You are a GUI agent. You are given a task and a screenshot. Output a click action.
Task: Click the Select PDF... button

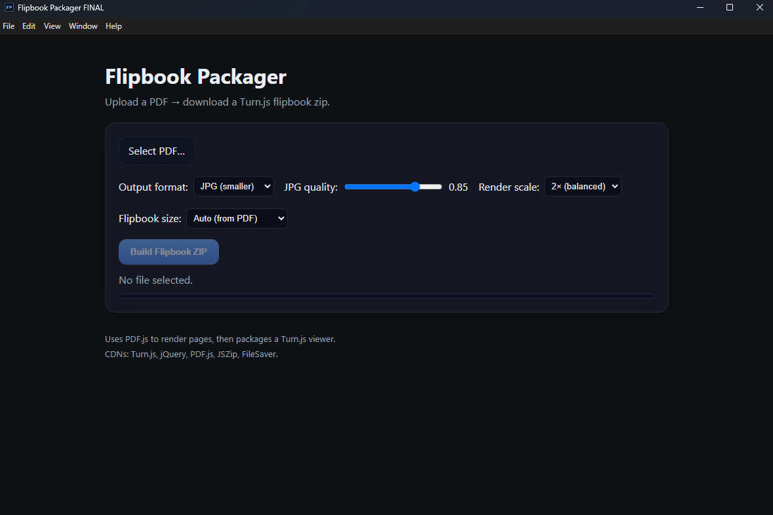[157, 151]
